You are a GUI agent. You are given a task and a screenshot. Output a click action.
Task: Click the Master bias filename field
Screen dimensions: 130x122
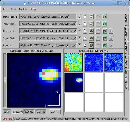click(48, 17)
